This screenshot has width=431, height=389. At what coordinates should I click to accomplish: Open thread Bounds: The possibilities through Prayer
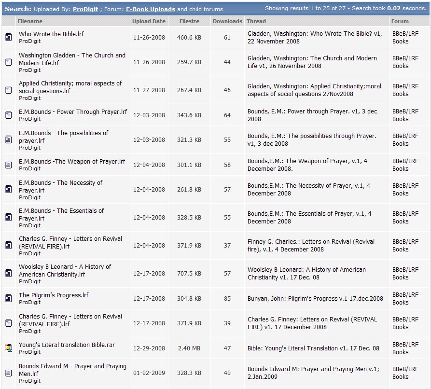pos(312,139)
